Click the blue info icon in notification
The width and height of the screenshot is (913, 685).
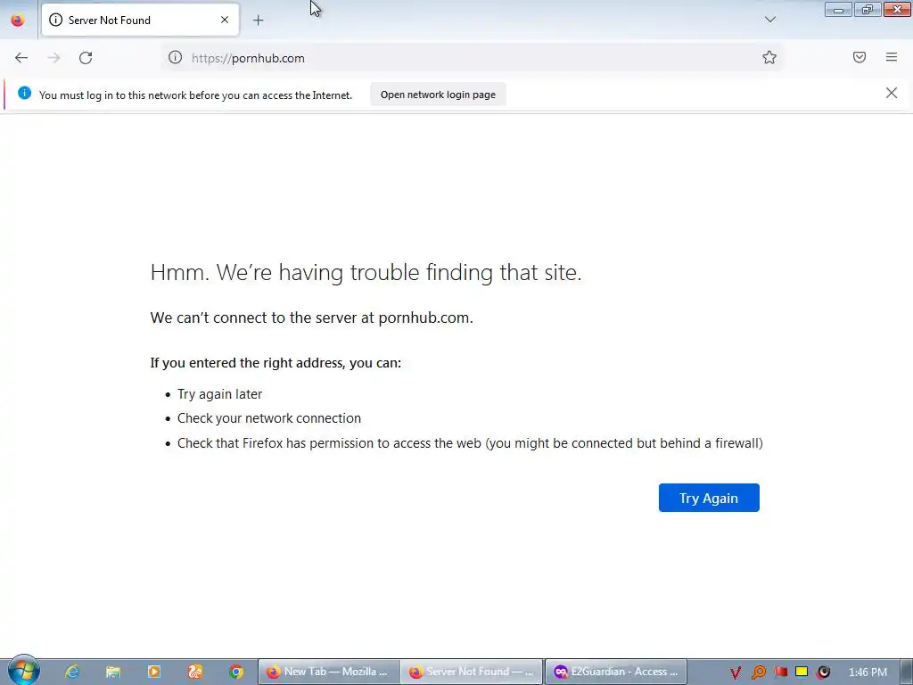(24, 93)
